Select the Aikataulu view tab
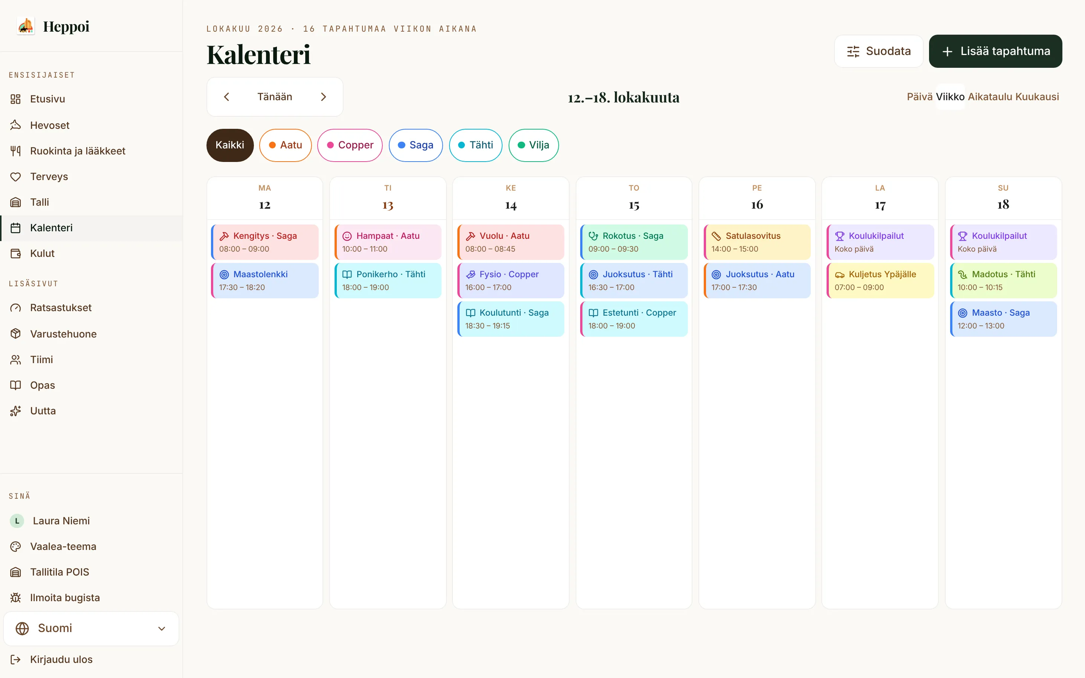The image size is (1085, 678). (x=990, y=97)
